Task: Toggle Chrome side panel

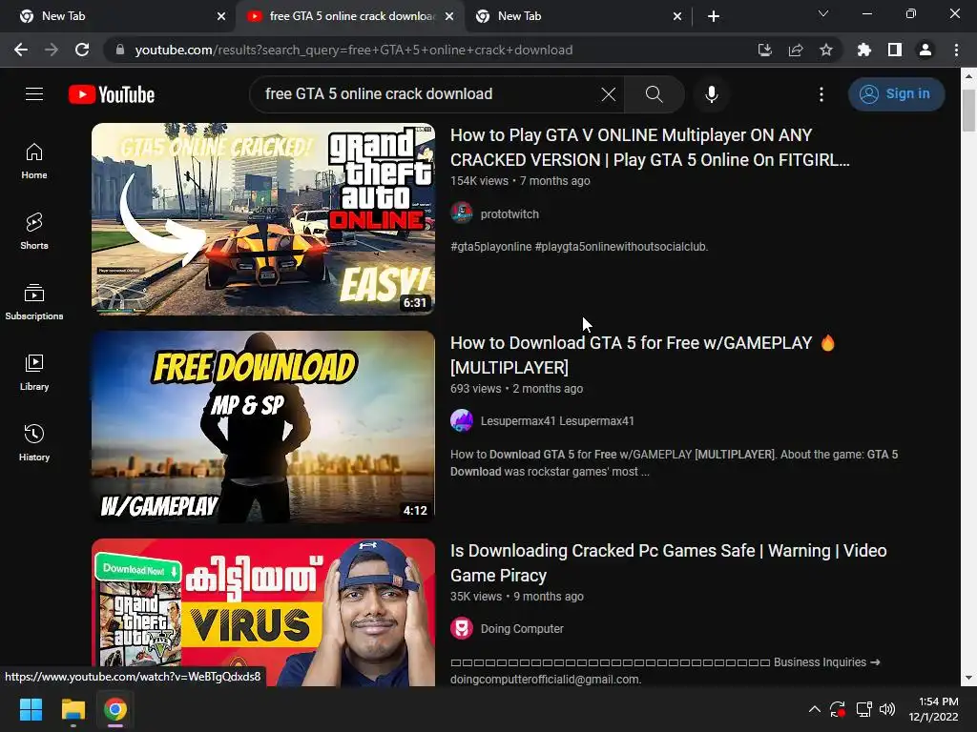Action: pos(895,50)
